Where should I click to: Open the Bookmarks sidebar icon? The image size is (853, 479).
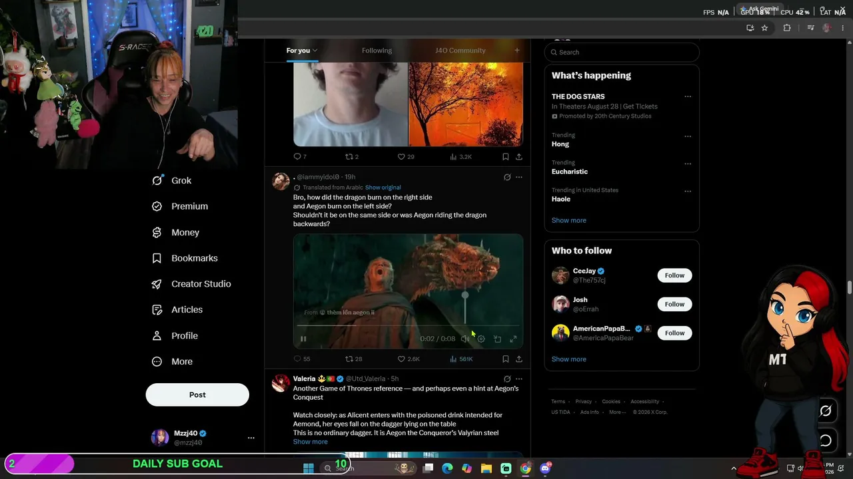click(x=157, y=258)
